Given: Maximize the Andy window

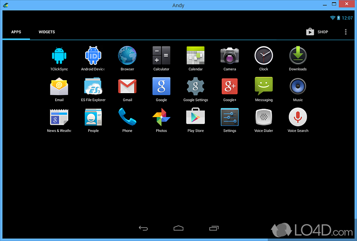Looking at the screenshot, I should tap(334, 4).
